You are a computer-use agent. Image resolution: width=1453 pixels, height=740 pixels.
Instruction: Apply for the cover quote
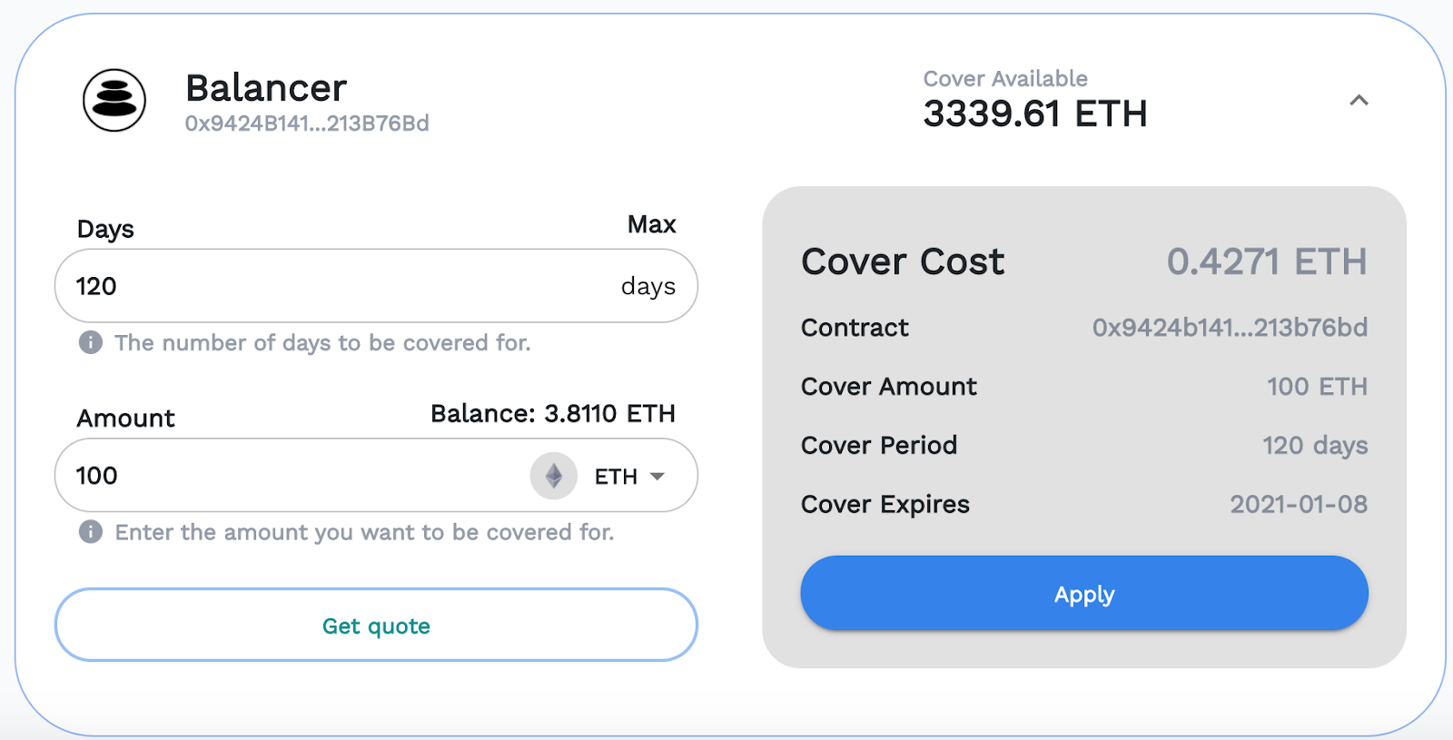(x=1084, y=593)
